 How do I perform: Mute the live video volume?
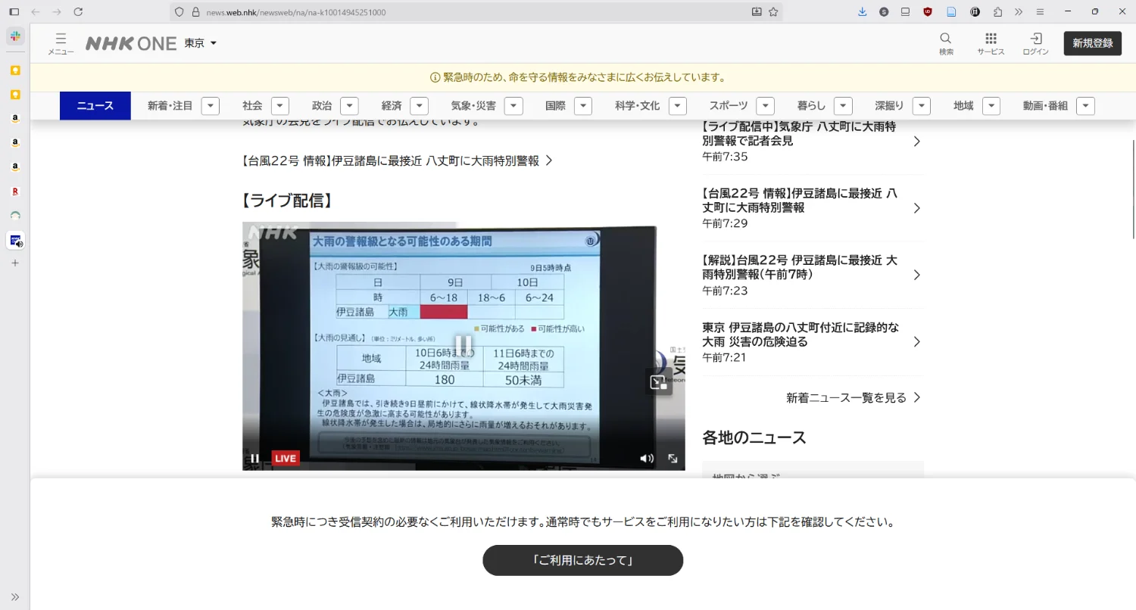point(646,458)
